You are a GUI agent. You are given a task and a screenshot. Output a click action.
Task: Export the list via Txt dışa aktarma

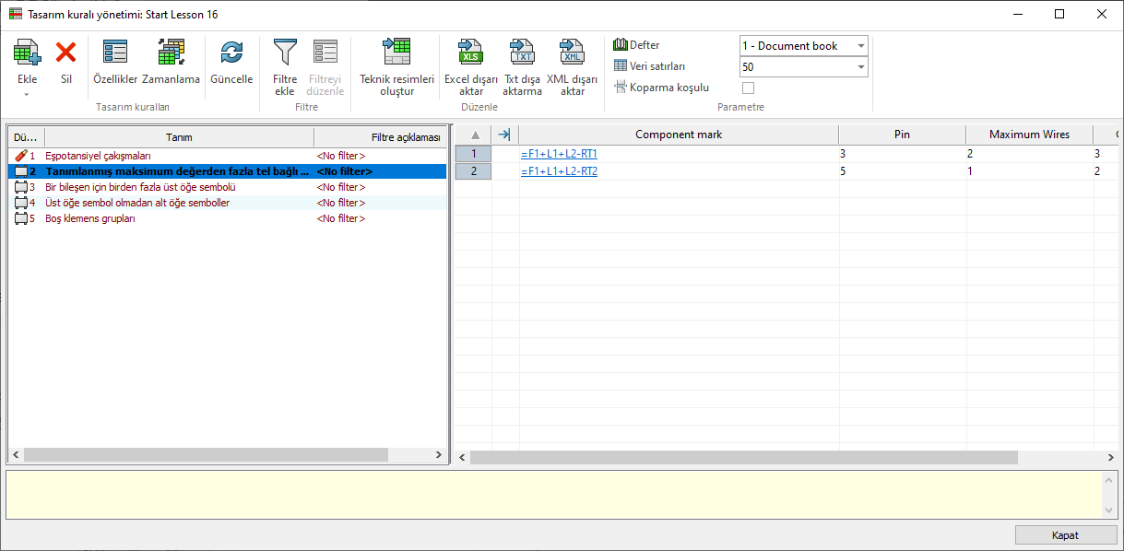point(523,53)
